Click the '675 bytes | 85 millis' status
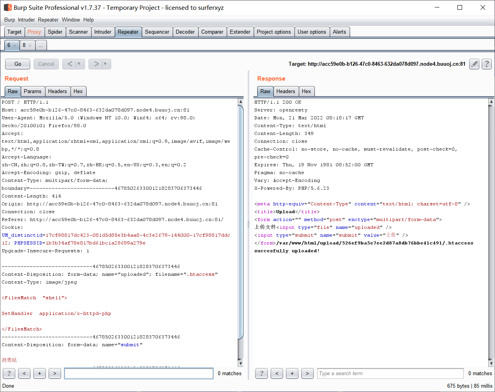Viewport: 495px width, 392px height. point(470,386)
